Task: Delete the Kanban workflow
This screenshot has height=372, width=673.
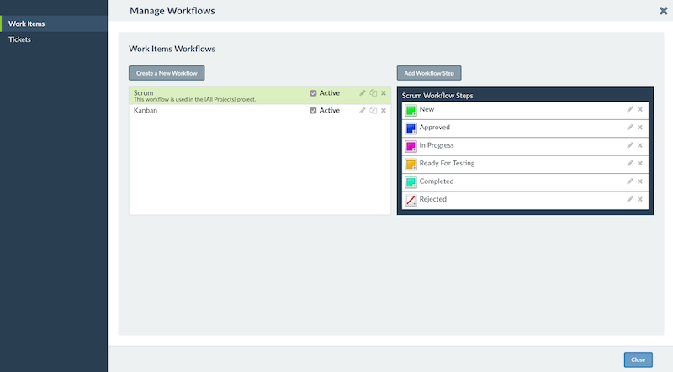Action: (384, 111)
